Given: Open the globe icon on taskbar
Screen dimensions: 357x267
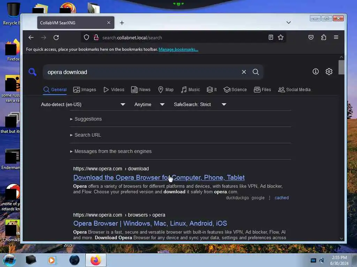Looking at the screenshot, I should (x=75, y=260).
